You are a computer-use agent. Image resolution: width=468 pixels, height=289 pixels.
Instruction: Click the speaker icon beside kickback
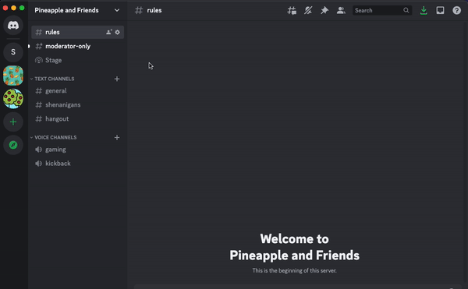tap(39, 164)
